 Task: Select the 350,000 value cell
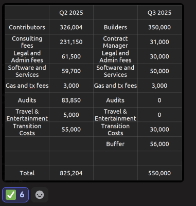pyautogui.click(x=159, y=27)
